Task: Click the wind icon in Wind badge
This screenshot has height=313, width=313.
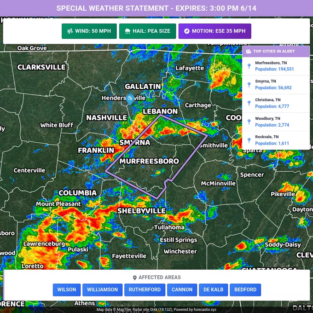Action: 70,31
